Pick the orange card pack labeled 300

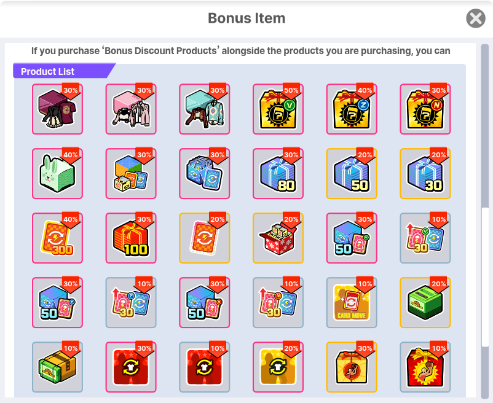click(57, 238)
